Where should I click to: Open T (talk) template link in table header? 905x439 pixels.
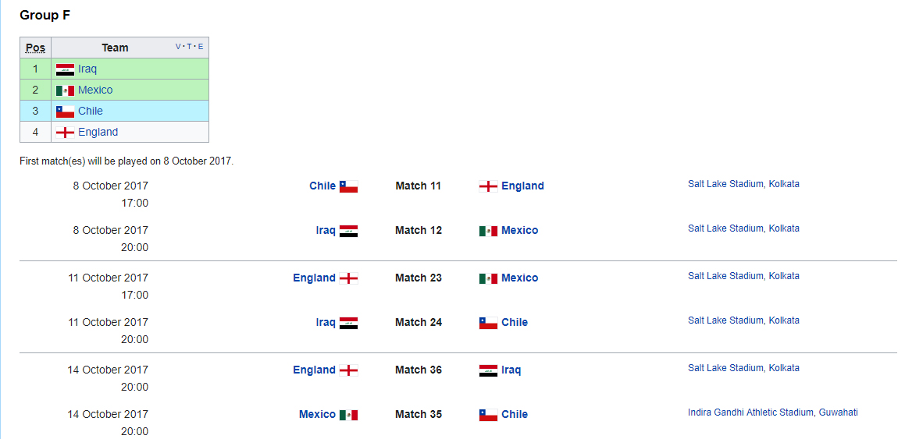[x=190, y=47]
